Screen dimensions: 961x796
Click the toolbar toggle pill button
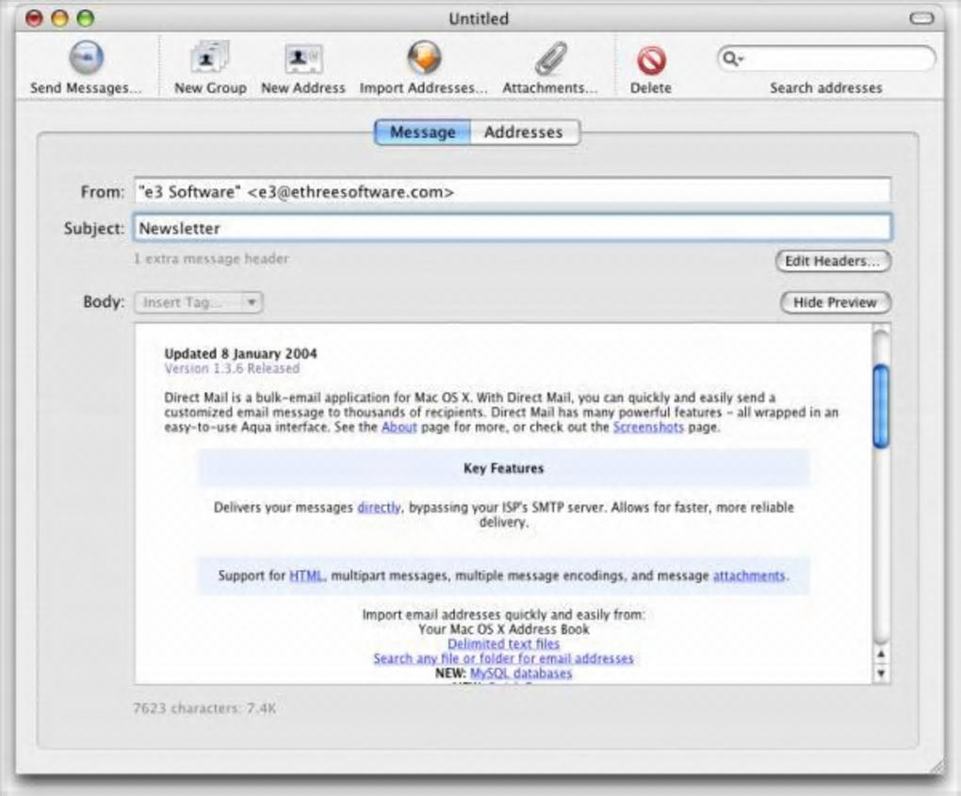click(x=921, y=19)
